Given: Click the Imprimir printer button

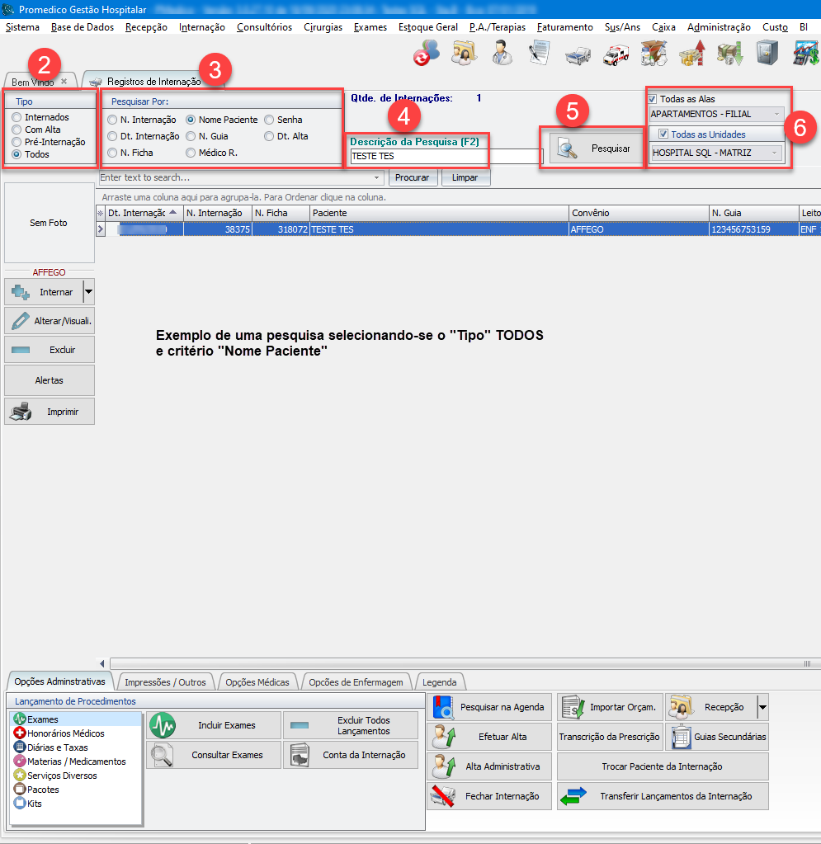Looking at the screenshot, I should (50, 411).
